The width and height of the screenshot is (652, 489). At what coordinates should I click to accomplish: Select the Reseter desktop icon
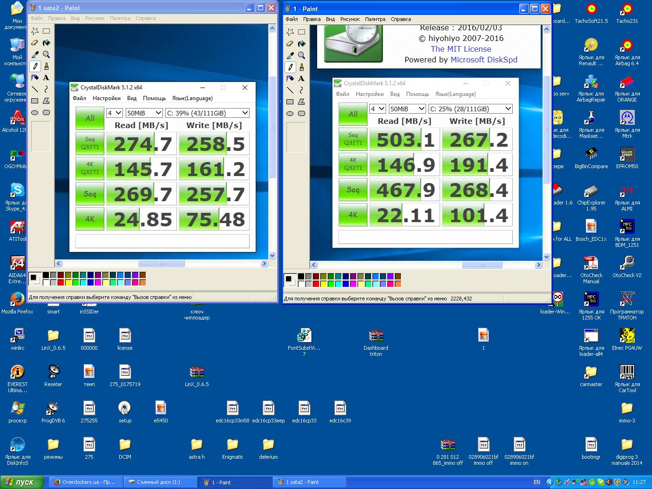point(53,376)
